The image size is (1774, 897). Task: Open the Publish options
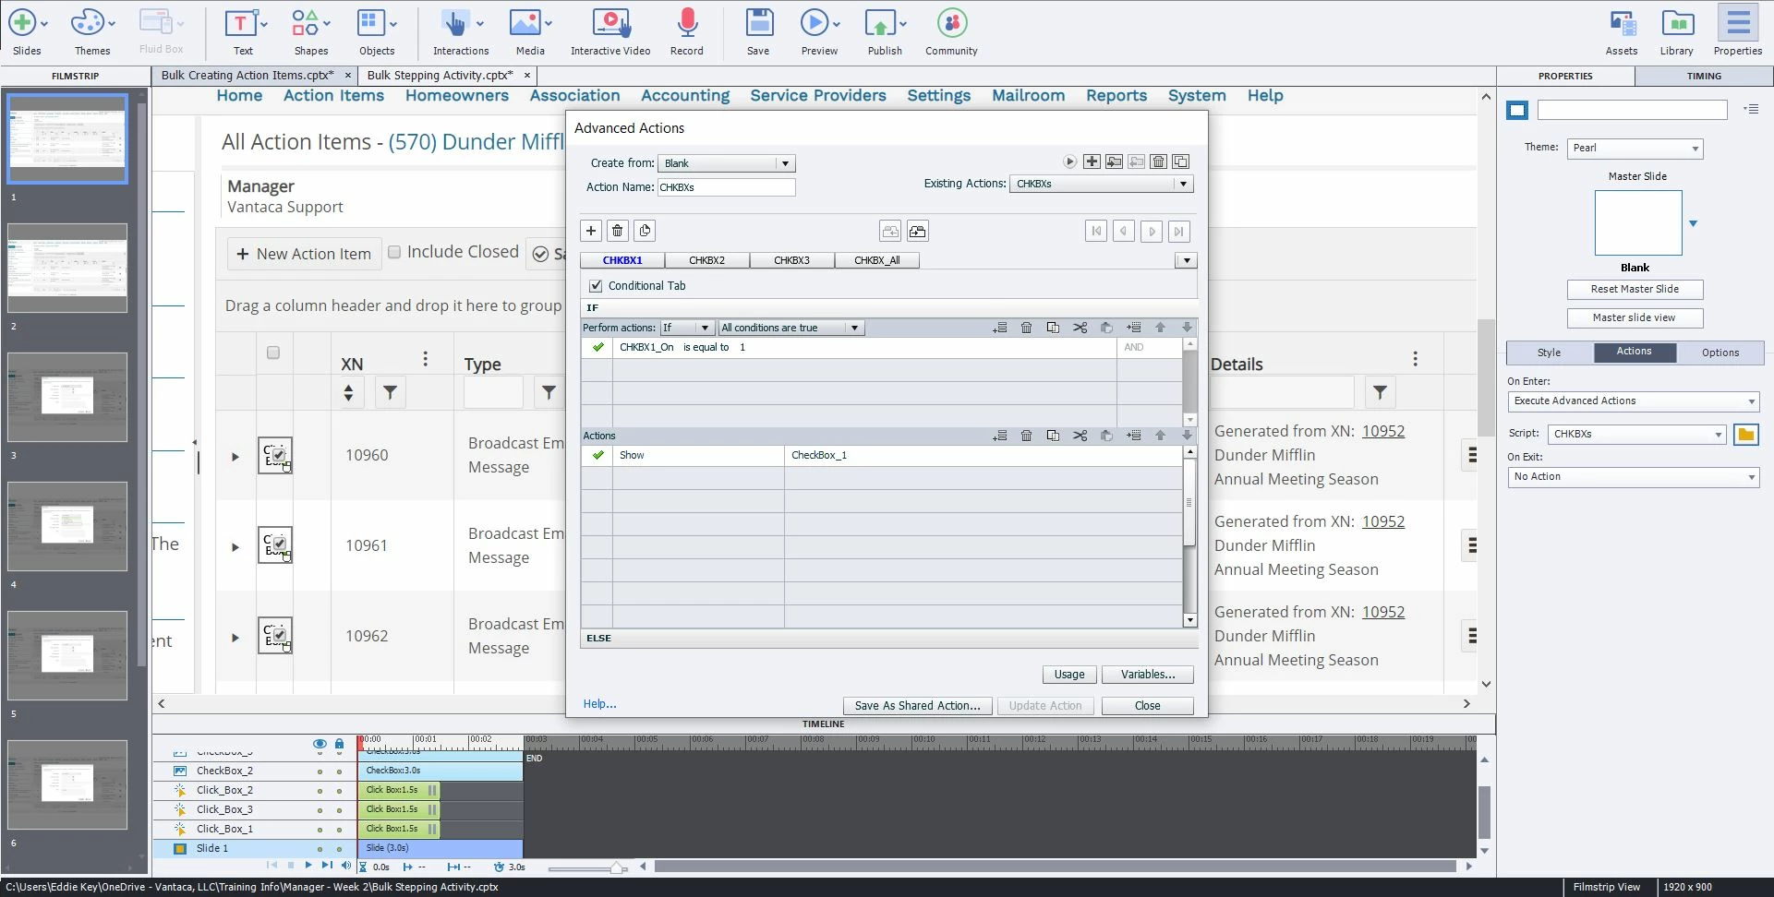click(885, 32)
